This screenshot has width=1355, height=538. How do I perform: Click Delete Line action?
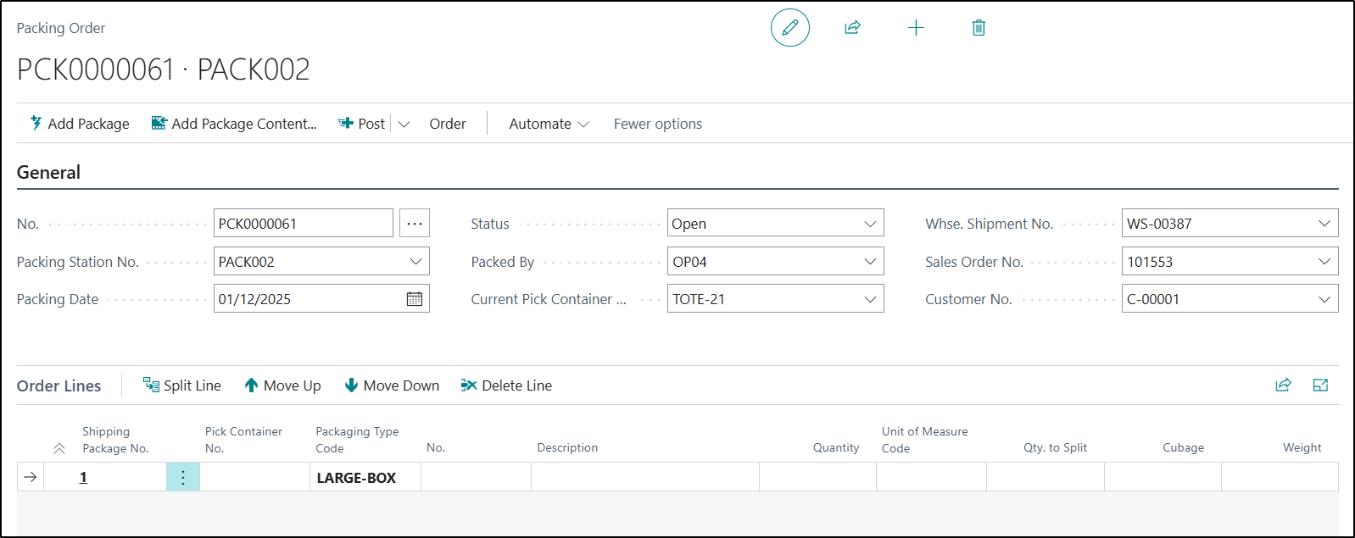(506, 385)
